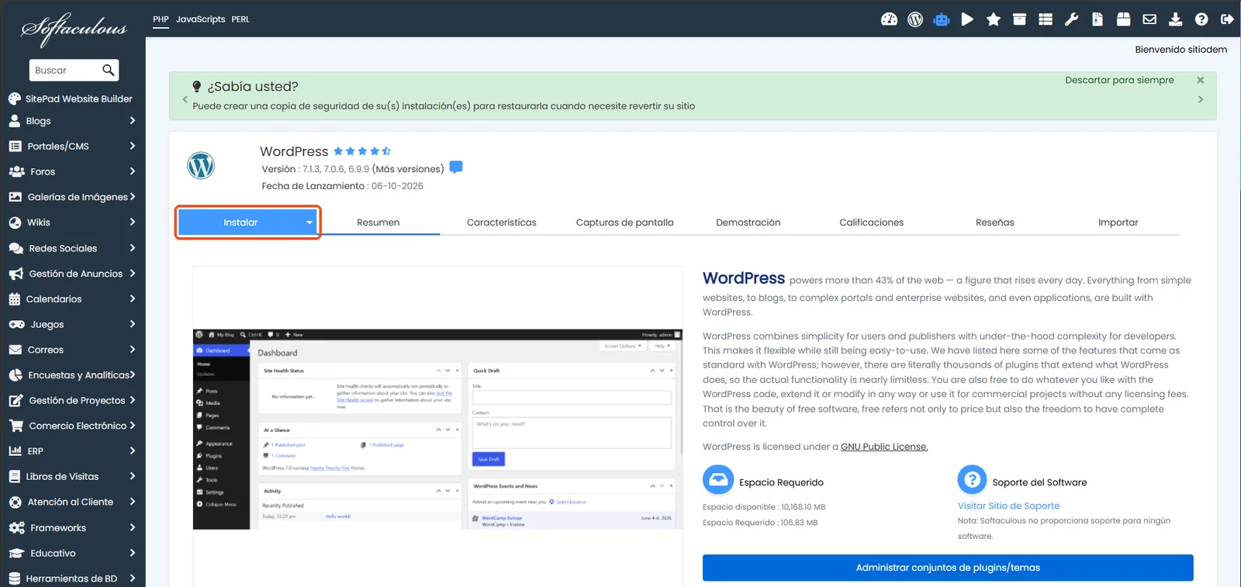Viewport: 1241px width, 587px height.
Task: Switch to the Demostración tab
Action: coord(748,223)
